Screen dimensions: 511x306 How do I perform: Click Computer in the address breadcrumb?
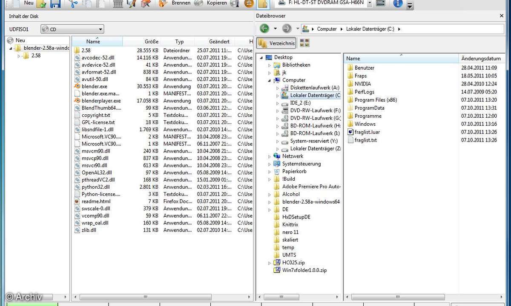[327, 29]
